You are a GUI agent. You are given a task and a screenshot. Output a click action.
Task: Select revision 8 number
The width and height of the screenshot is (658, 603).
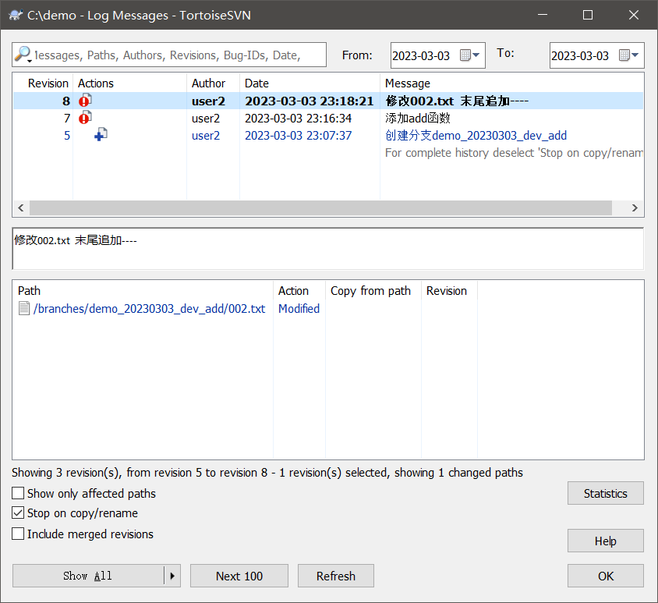point(66,101)
